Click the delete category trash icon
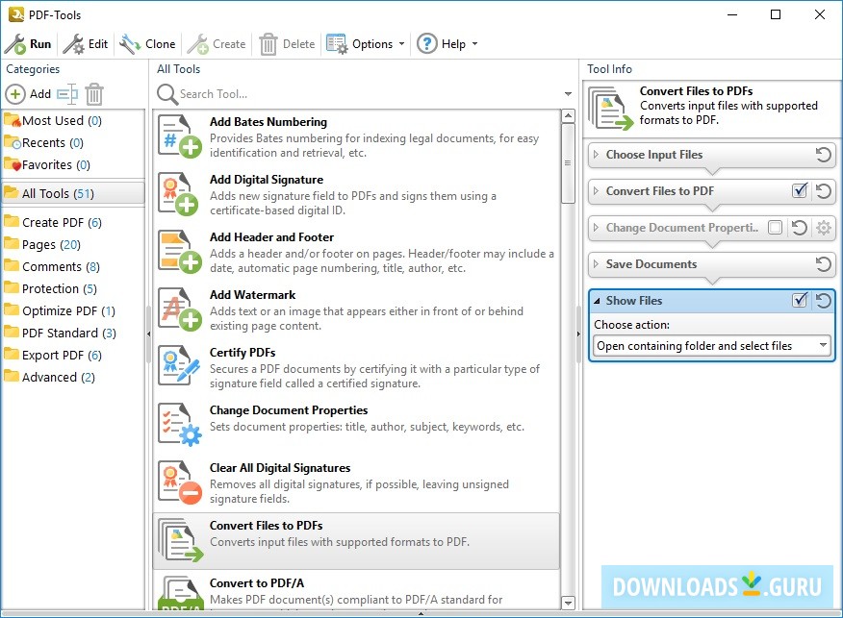Screen dimensions: 843x618 coord(94,94)
